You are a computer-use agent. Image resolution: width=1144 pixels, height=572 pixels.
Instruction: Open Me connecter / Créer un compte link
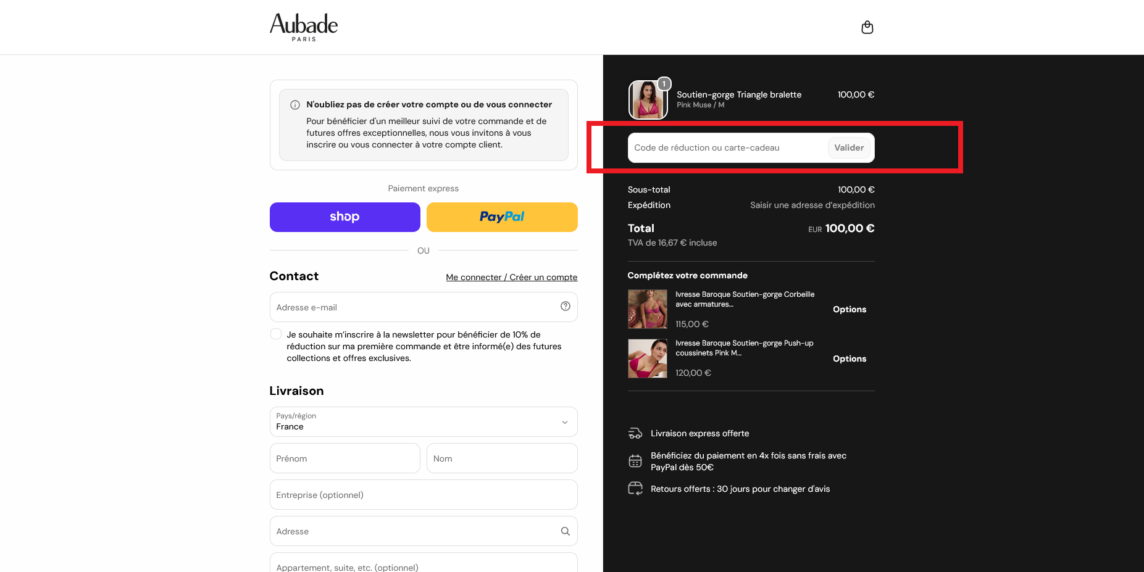coord(512,277)
